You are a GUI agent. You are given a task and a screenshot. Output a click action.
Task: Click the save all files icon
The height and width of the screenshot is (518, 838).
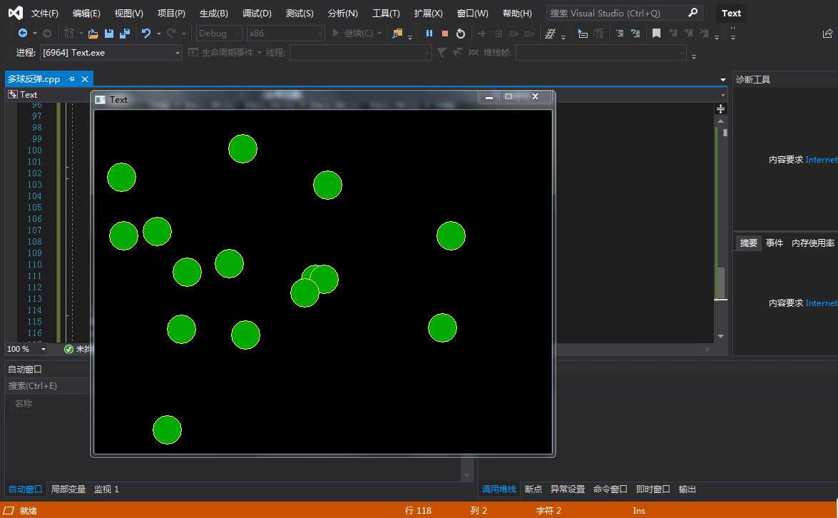(125, 33)
